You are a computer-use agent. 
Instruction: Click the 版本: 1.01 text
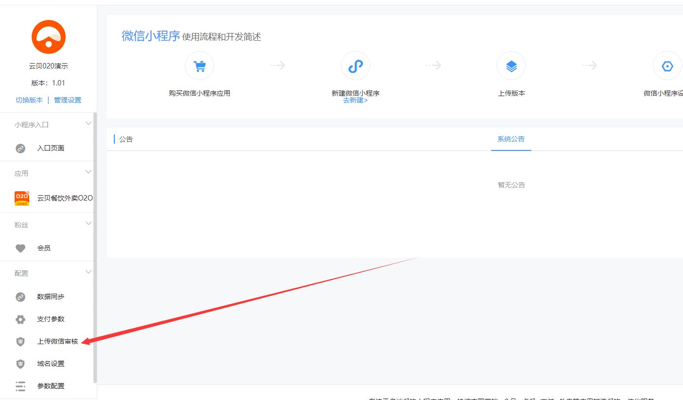tap(49, 83)
